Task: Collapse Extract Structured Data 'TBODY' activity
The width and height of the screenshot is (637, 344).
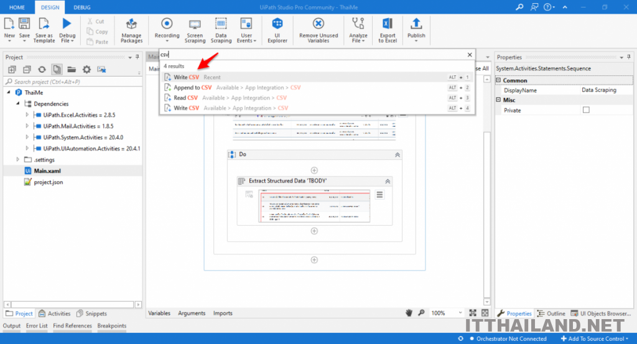Action: coord(388,181)
